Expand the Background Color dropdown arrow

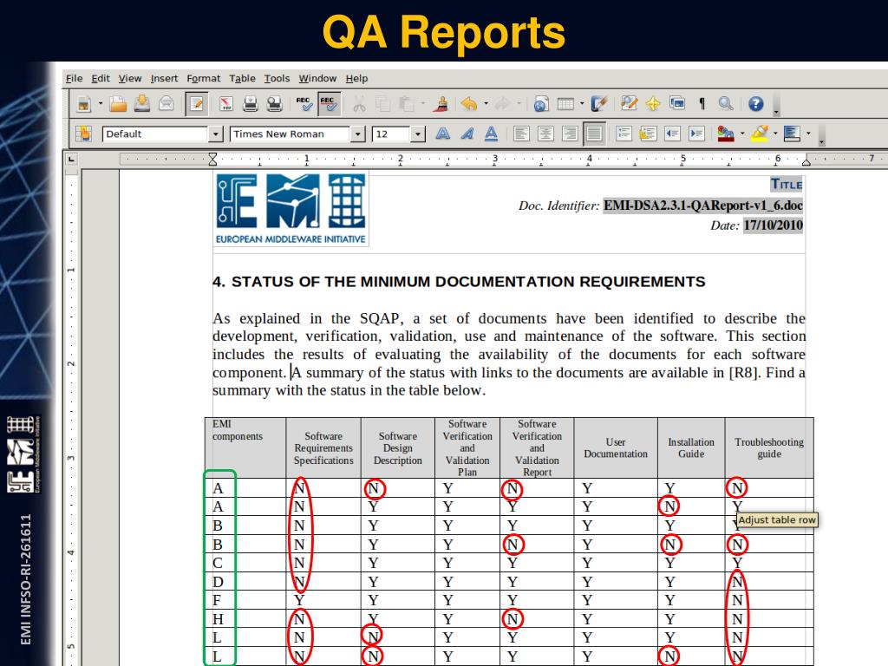808,134
